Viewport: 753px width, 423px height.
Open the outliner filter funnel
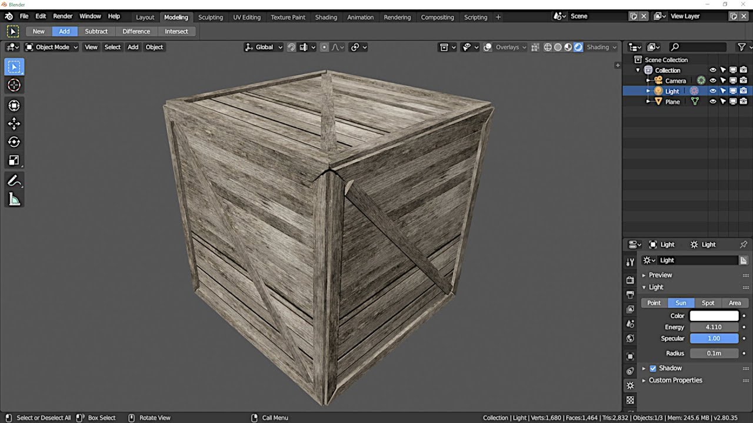coord(742,47)
